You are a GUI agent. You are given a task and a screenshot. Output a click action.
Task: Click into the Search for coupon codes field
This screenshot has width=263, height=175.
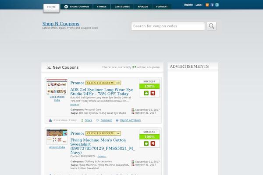(168, 26)
